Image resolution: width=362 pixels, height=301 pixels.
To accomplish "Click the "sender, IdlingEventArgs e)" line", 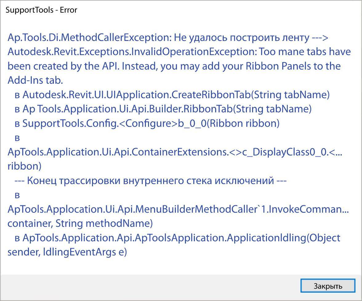I will point(67,252).
